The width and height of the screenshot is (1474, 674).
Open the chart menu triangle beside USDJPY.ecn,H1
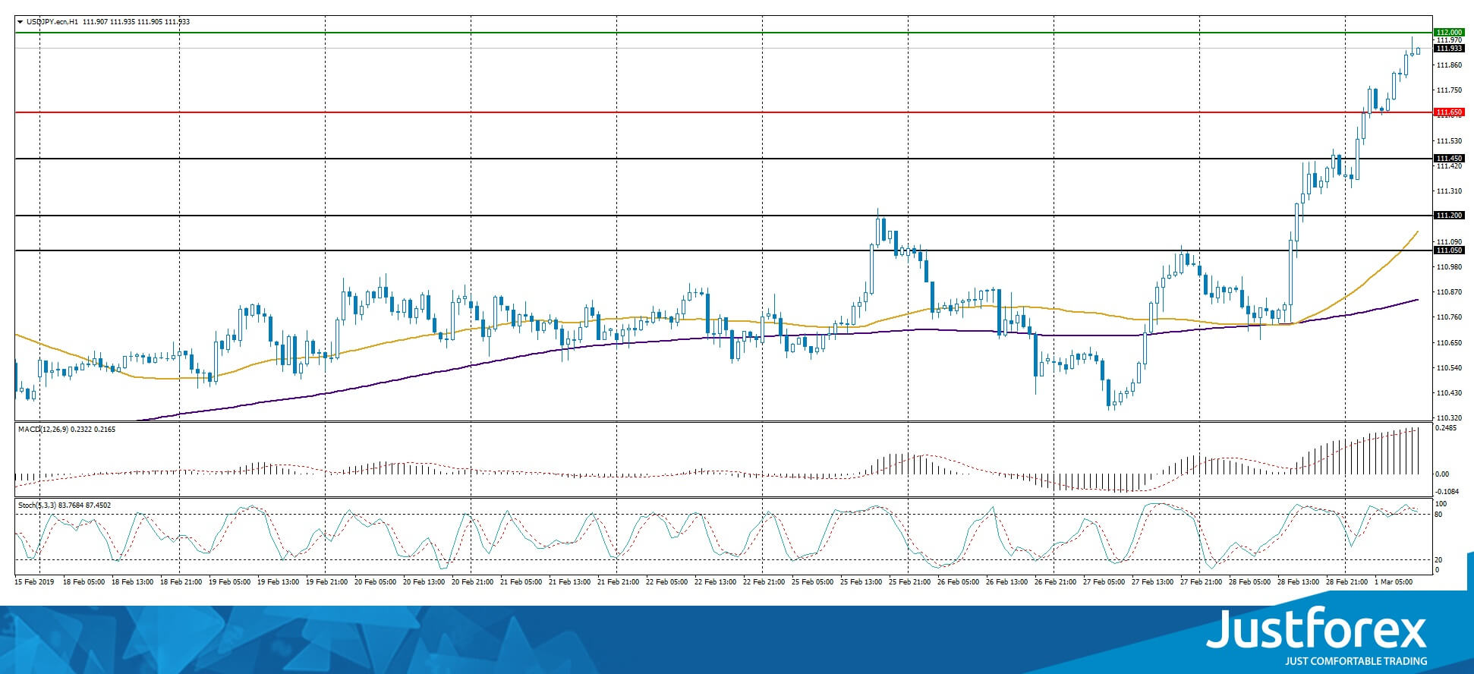tap(20, 22)
